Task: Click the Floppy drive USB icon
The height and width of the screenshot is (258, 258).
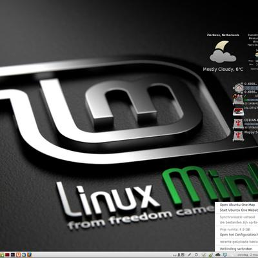Action: (x=238, y=136)
